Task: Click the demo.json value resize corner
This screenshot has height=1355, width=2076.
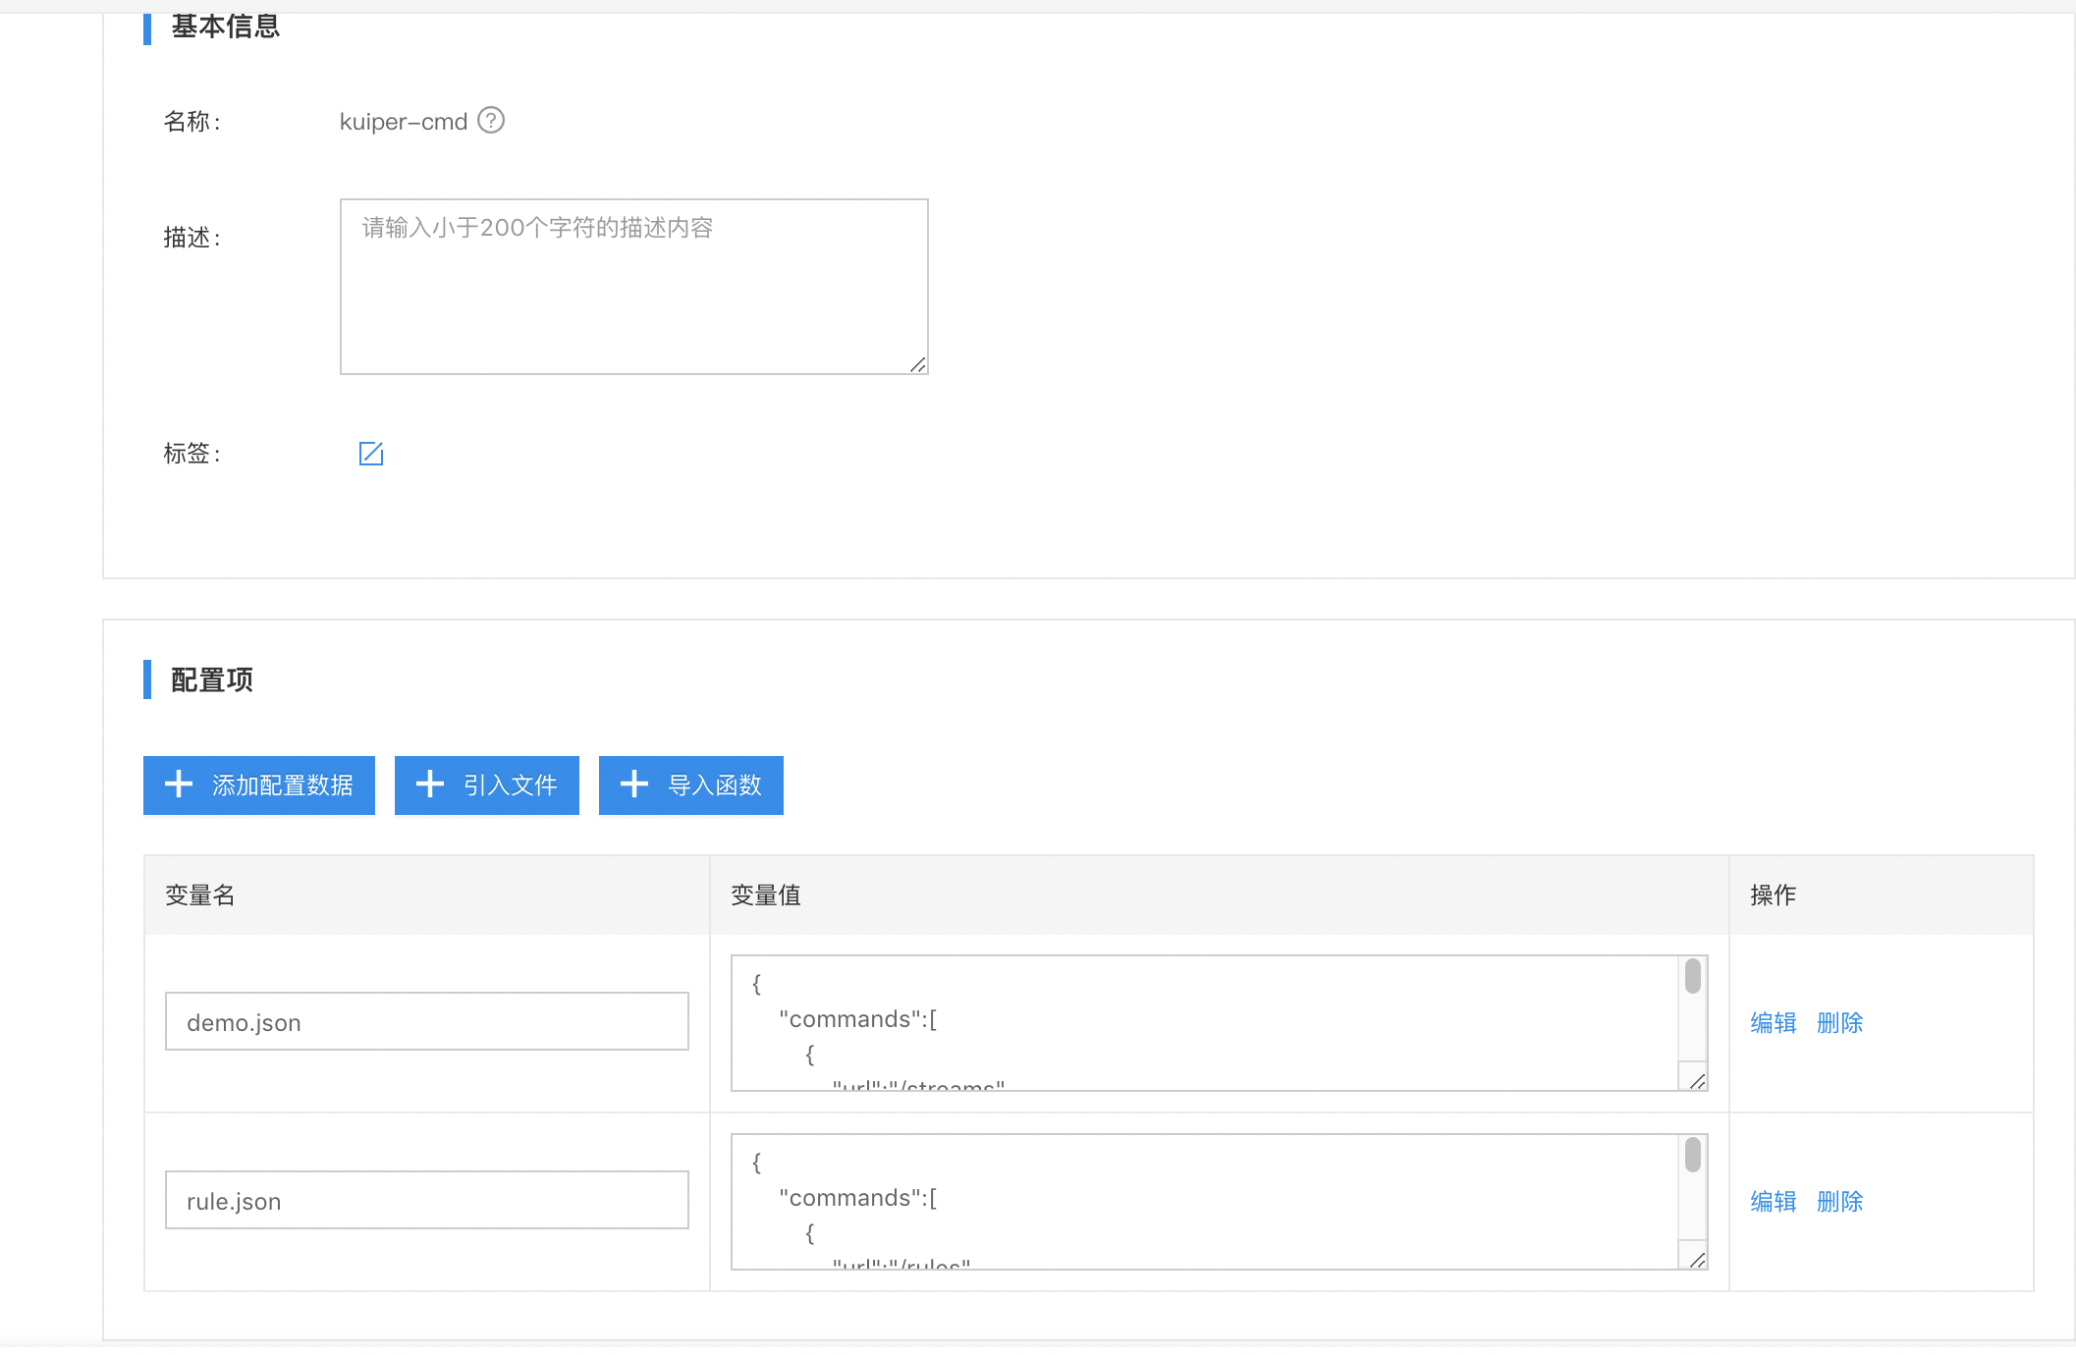Action: [1698, 1081]
